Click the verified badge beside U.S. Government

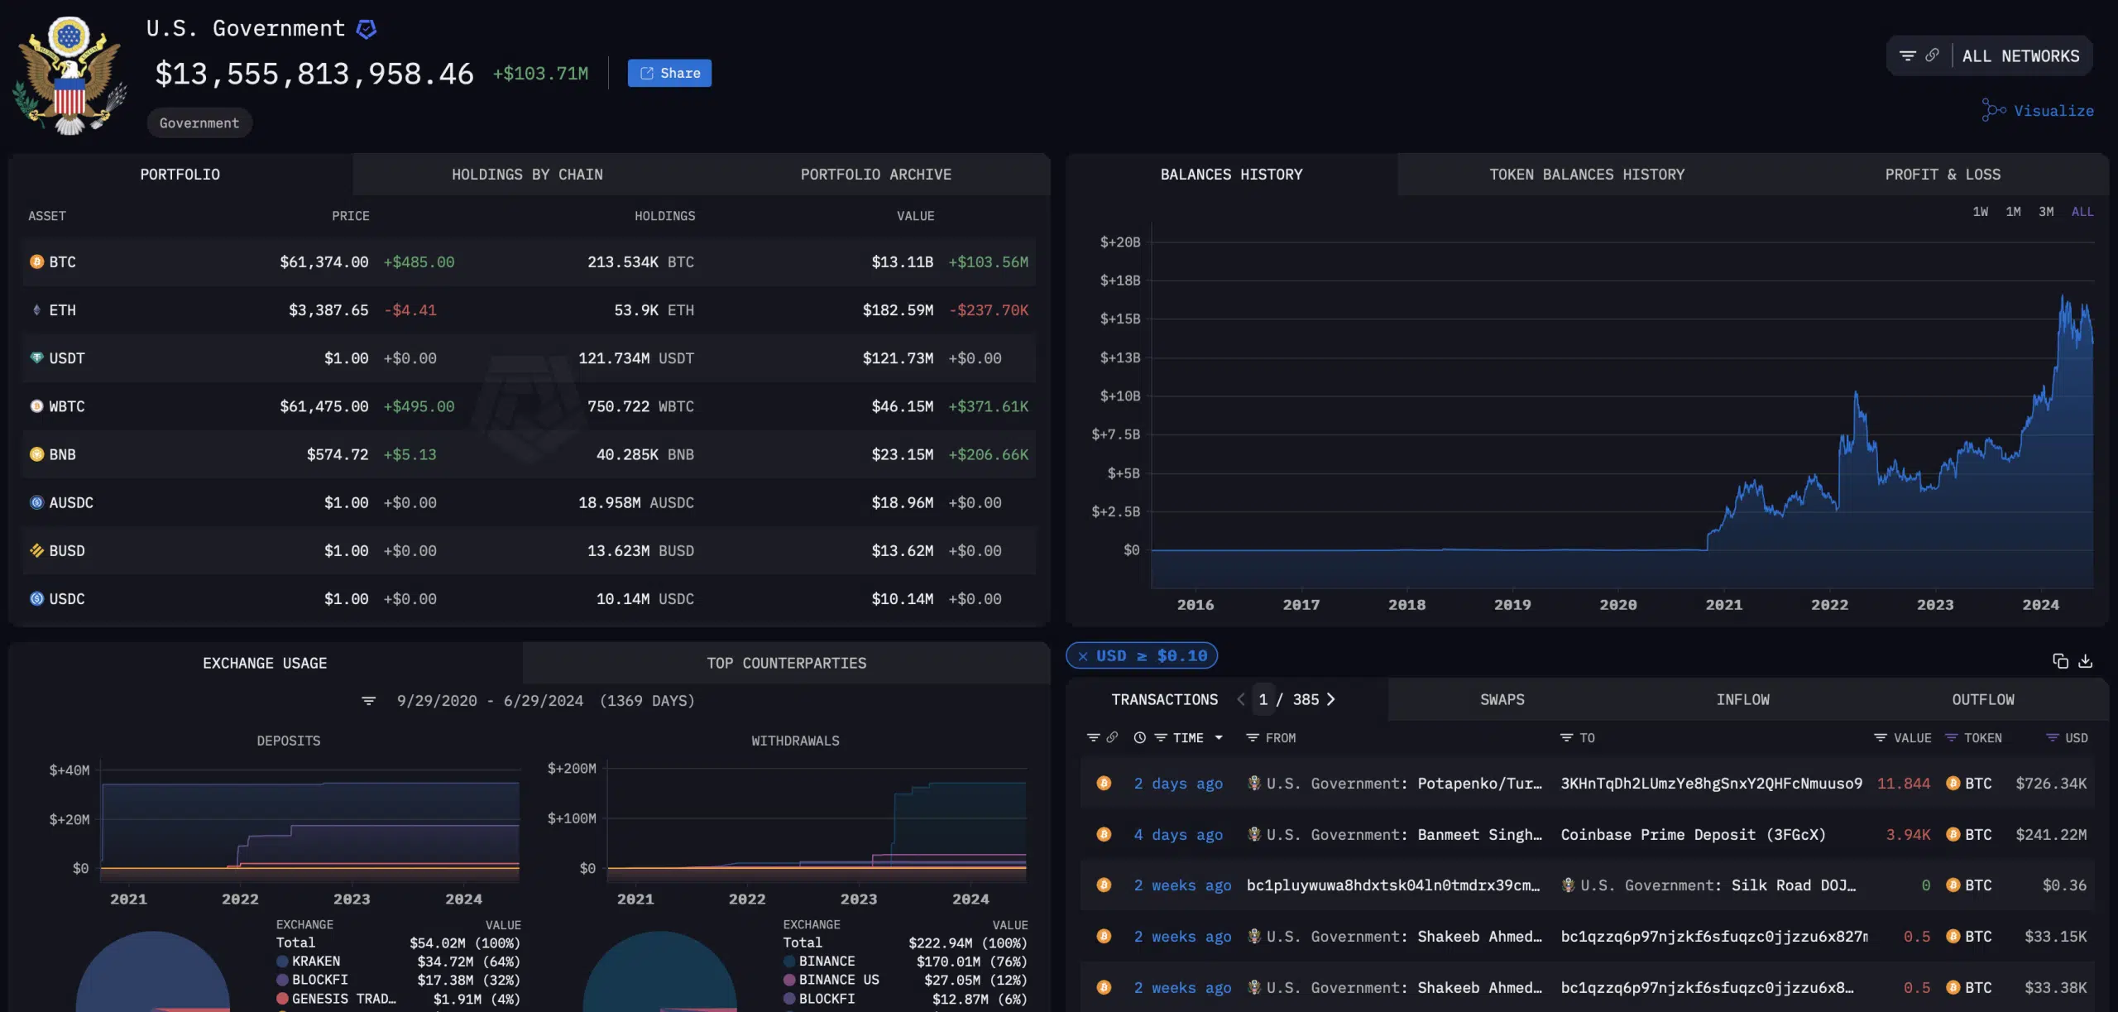(366, 29)
